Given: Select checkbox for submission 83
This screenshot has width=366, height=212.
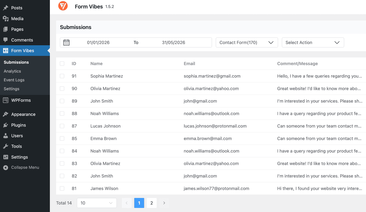Looking at the screenshot, I should point(62,164).
